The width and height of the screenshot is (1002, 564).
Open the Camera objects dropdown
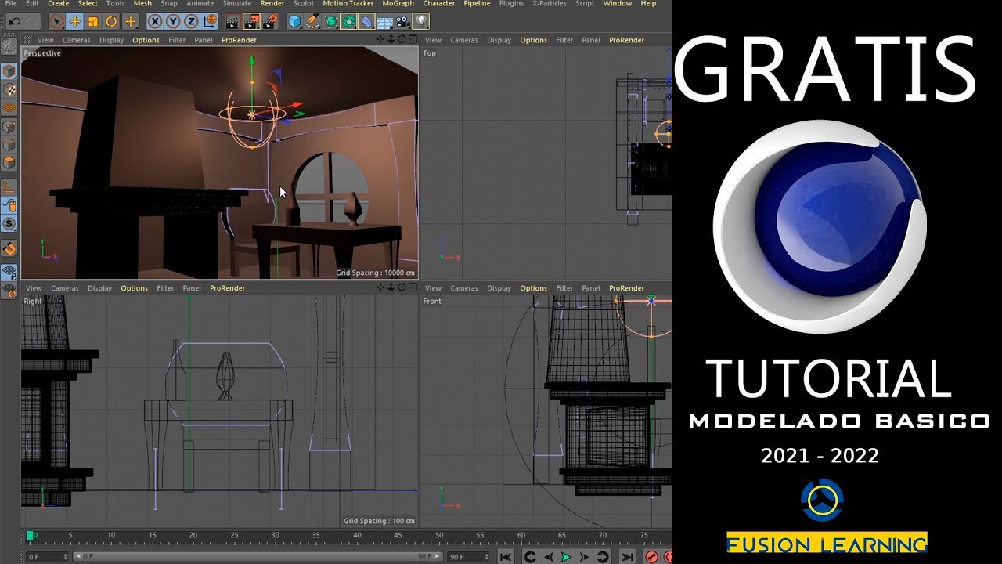[404, 22]
